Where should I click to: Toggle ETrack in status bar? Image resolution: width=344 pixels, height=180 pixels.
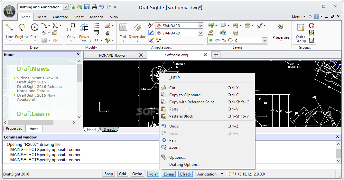pyautogui.click(x=186, y=174)
